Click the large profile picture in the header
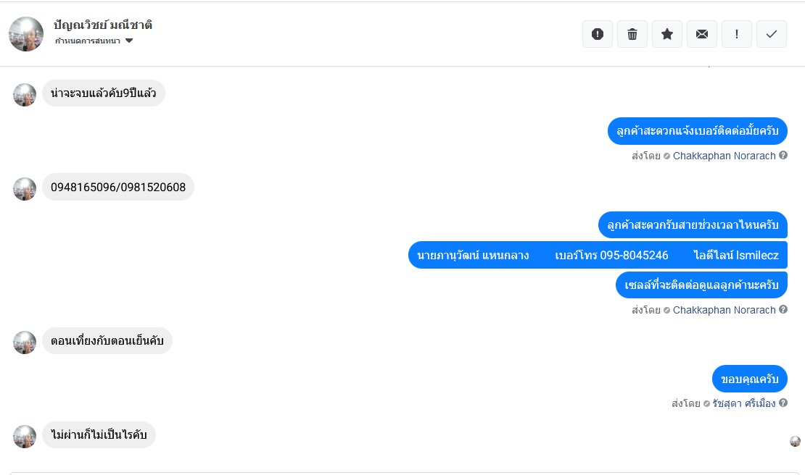The image size is (805, 475). tap(26, 34)
